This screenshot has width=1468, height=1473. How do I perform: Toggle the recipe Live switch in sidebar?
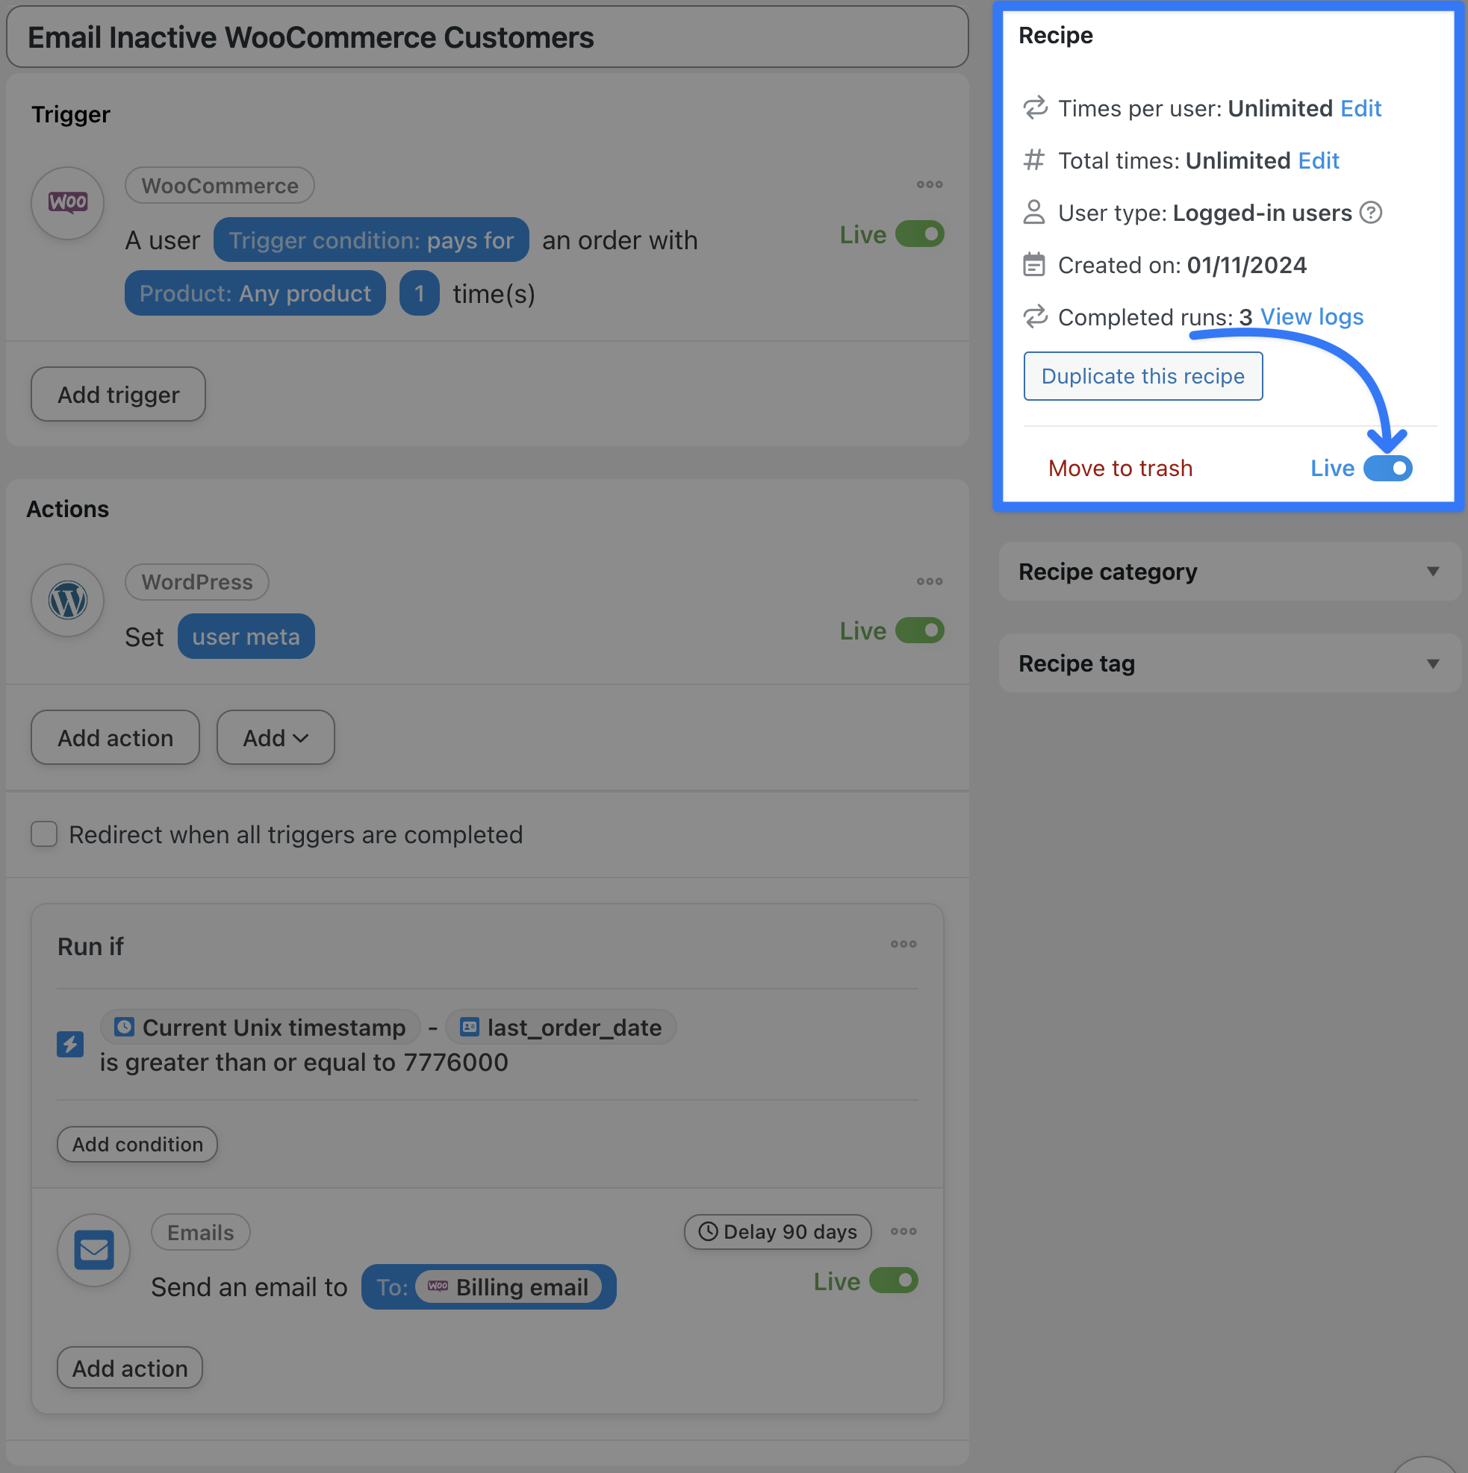[x=1388, y=468]
